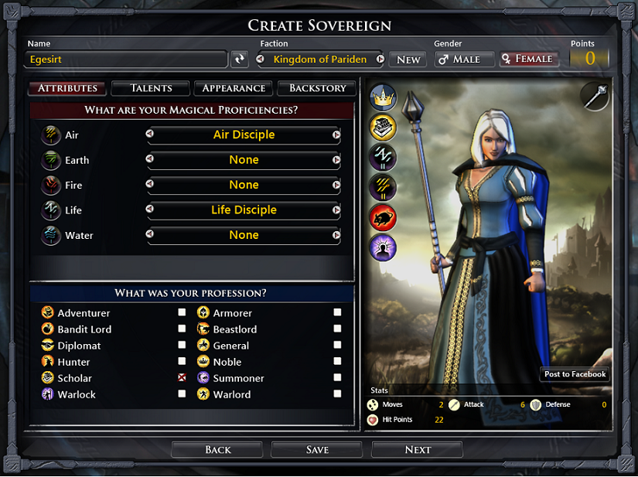Viewport: 638px width, 477px height.
Task: Click the red rat trait icon
Action: pos(383,218)
